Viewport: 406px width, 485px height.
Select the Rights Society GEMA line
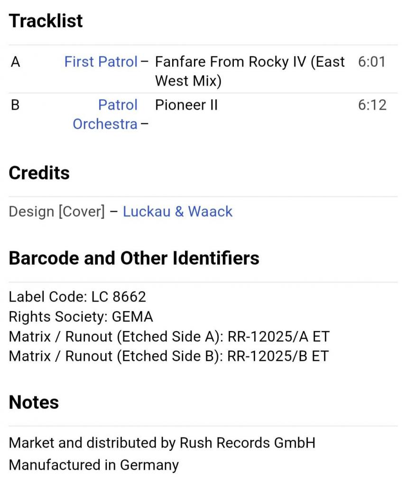click(81, 316)
